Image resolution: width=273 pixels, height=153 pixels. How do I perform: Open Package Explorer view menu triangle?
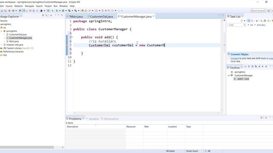click(55, 15)
